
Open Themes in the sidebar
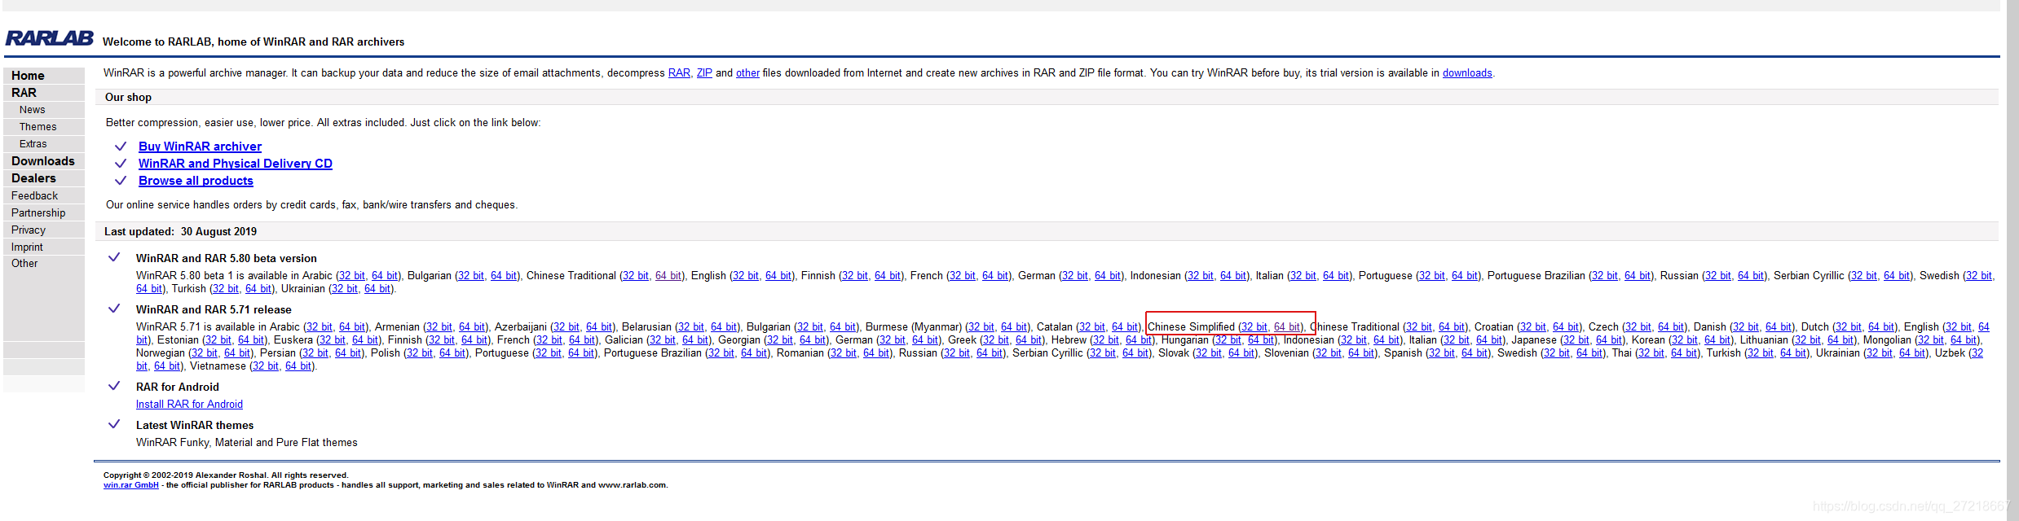click(x=37, y=127)
